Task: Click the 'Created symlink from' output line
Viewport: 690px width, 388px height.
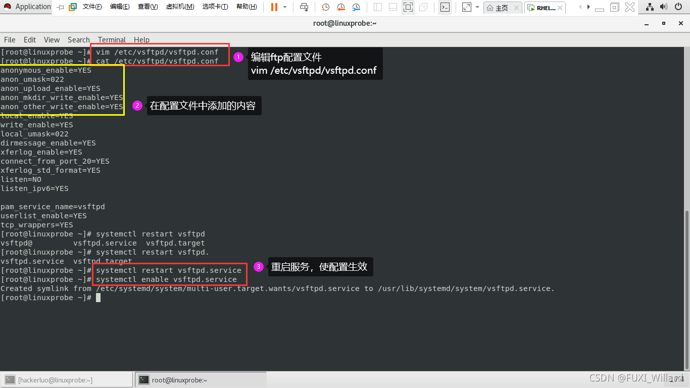Action: (278, 288)
